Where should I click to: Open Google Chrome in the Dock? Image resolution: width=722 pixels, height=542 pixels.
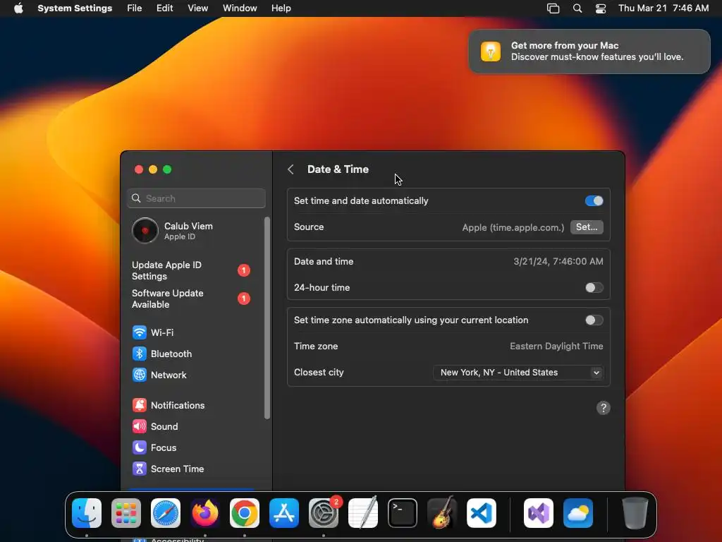click(245, 513)
